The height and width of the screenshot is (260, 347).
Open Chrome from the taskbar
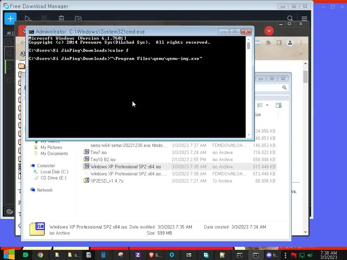coord(40,255)
